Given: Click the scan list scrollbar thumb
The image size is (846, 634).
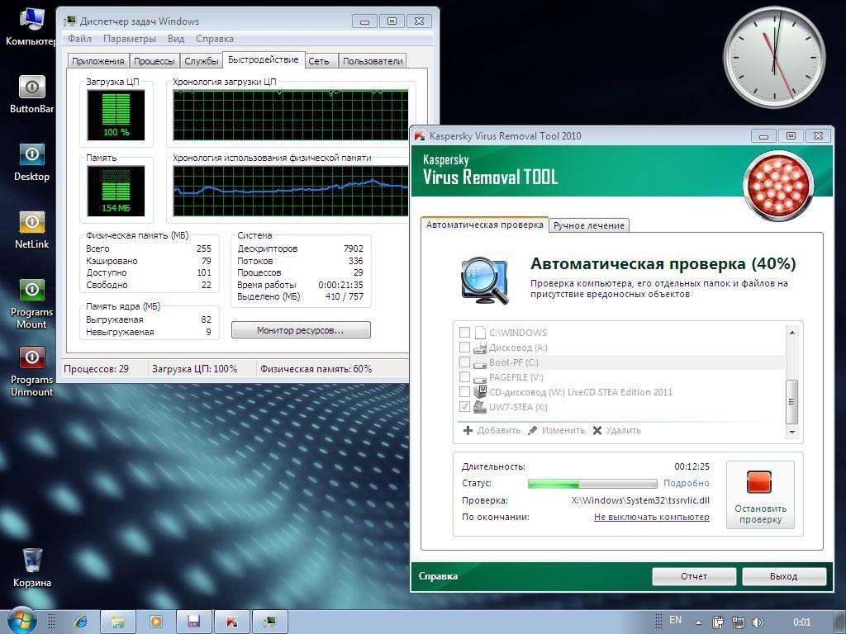Looking at the screenshot, I should tap(792, 402).
